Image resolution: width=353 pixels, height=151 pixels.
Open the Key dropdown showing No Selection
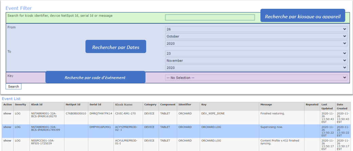click(256, 78)
